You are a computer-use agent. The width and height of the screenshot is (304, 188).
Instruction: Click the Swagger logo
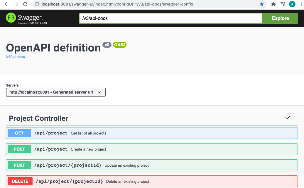click(26, 18)
